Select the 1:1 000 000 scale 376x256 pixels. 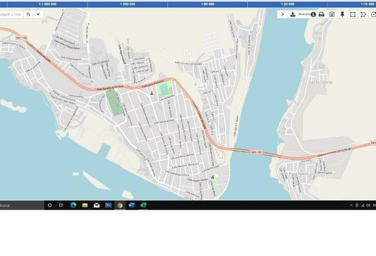point(47,4)
